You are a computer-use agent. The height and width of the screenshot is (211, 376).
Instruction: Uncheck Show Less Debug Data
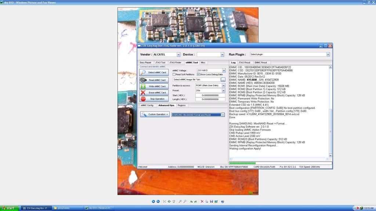198,74
